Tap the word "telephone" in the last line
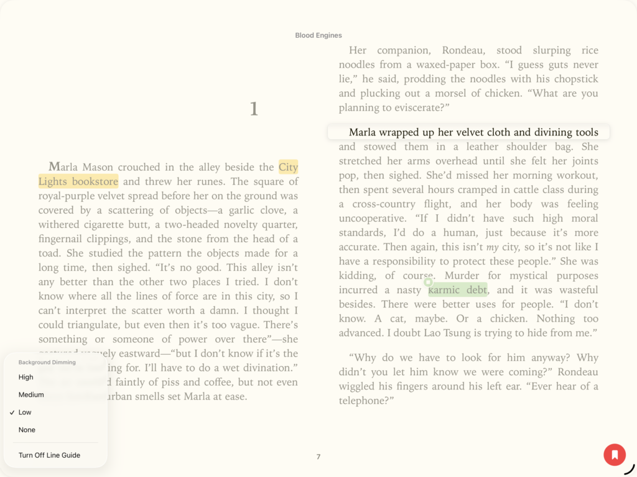 [363, 401]
